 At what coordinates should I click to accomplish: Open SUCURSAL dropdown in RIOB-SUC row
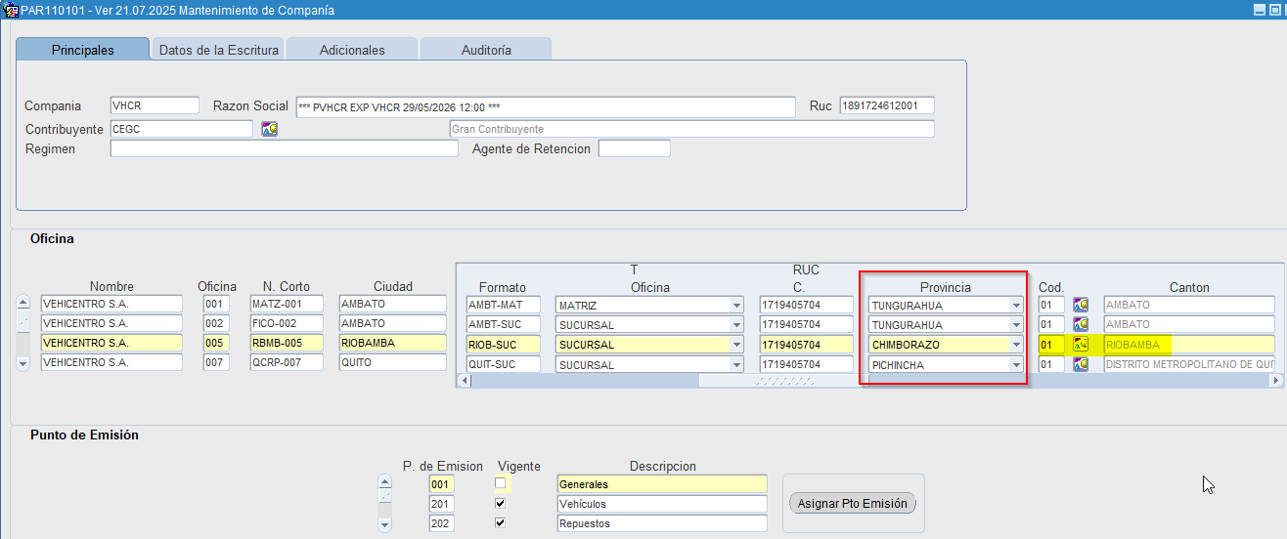click(x=735, y=345)
